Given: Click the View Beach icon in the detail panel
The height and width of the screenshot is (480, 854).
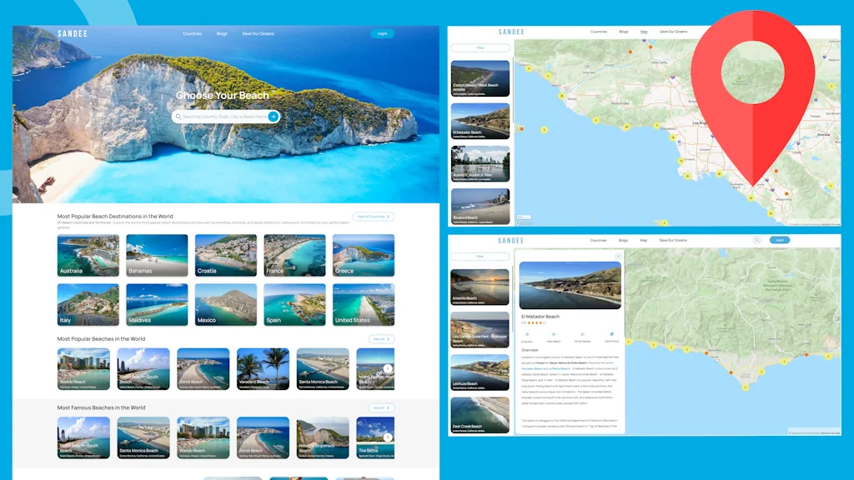Looking at the screenshot, I should click(x=554, y=334).
